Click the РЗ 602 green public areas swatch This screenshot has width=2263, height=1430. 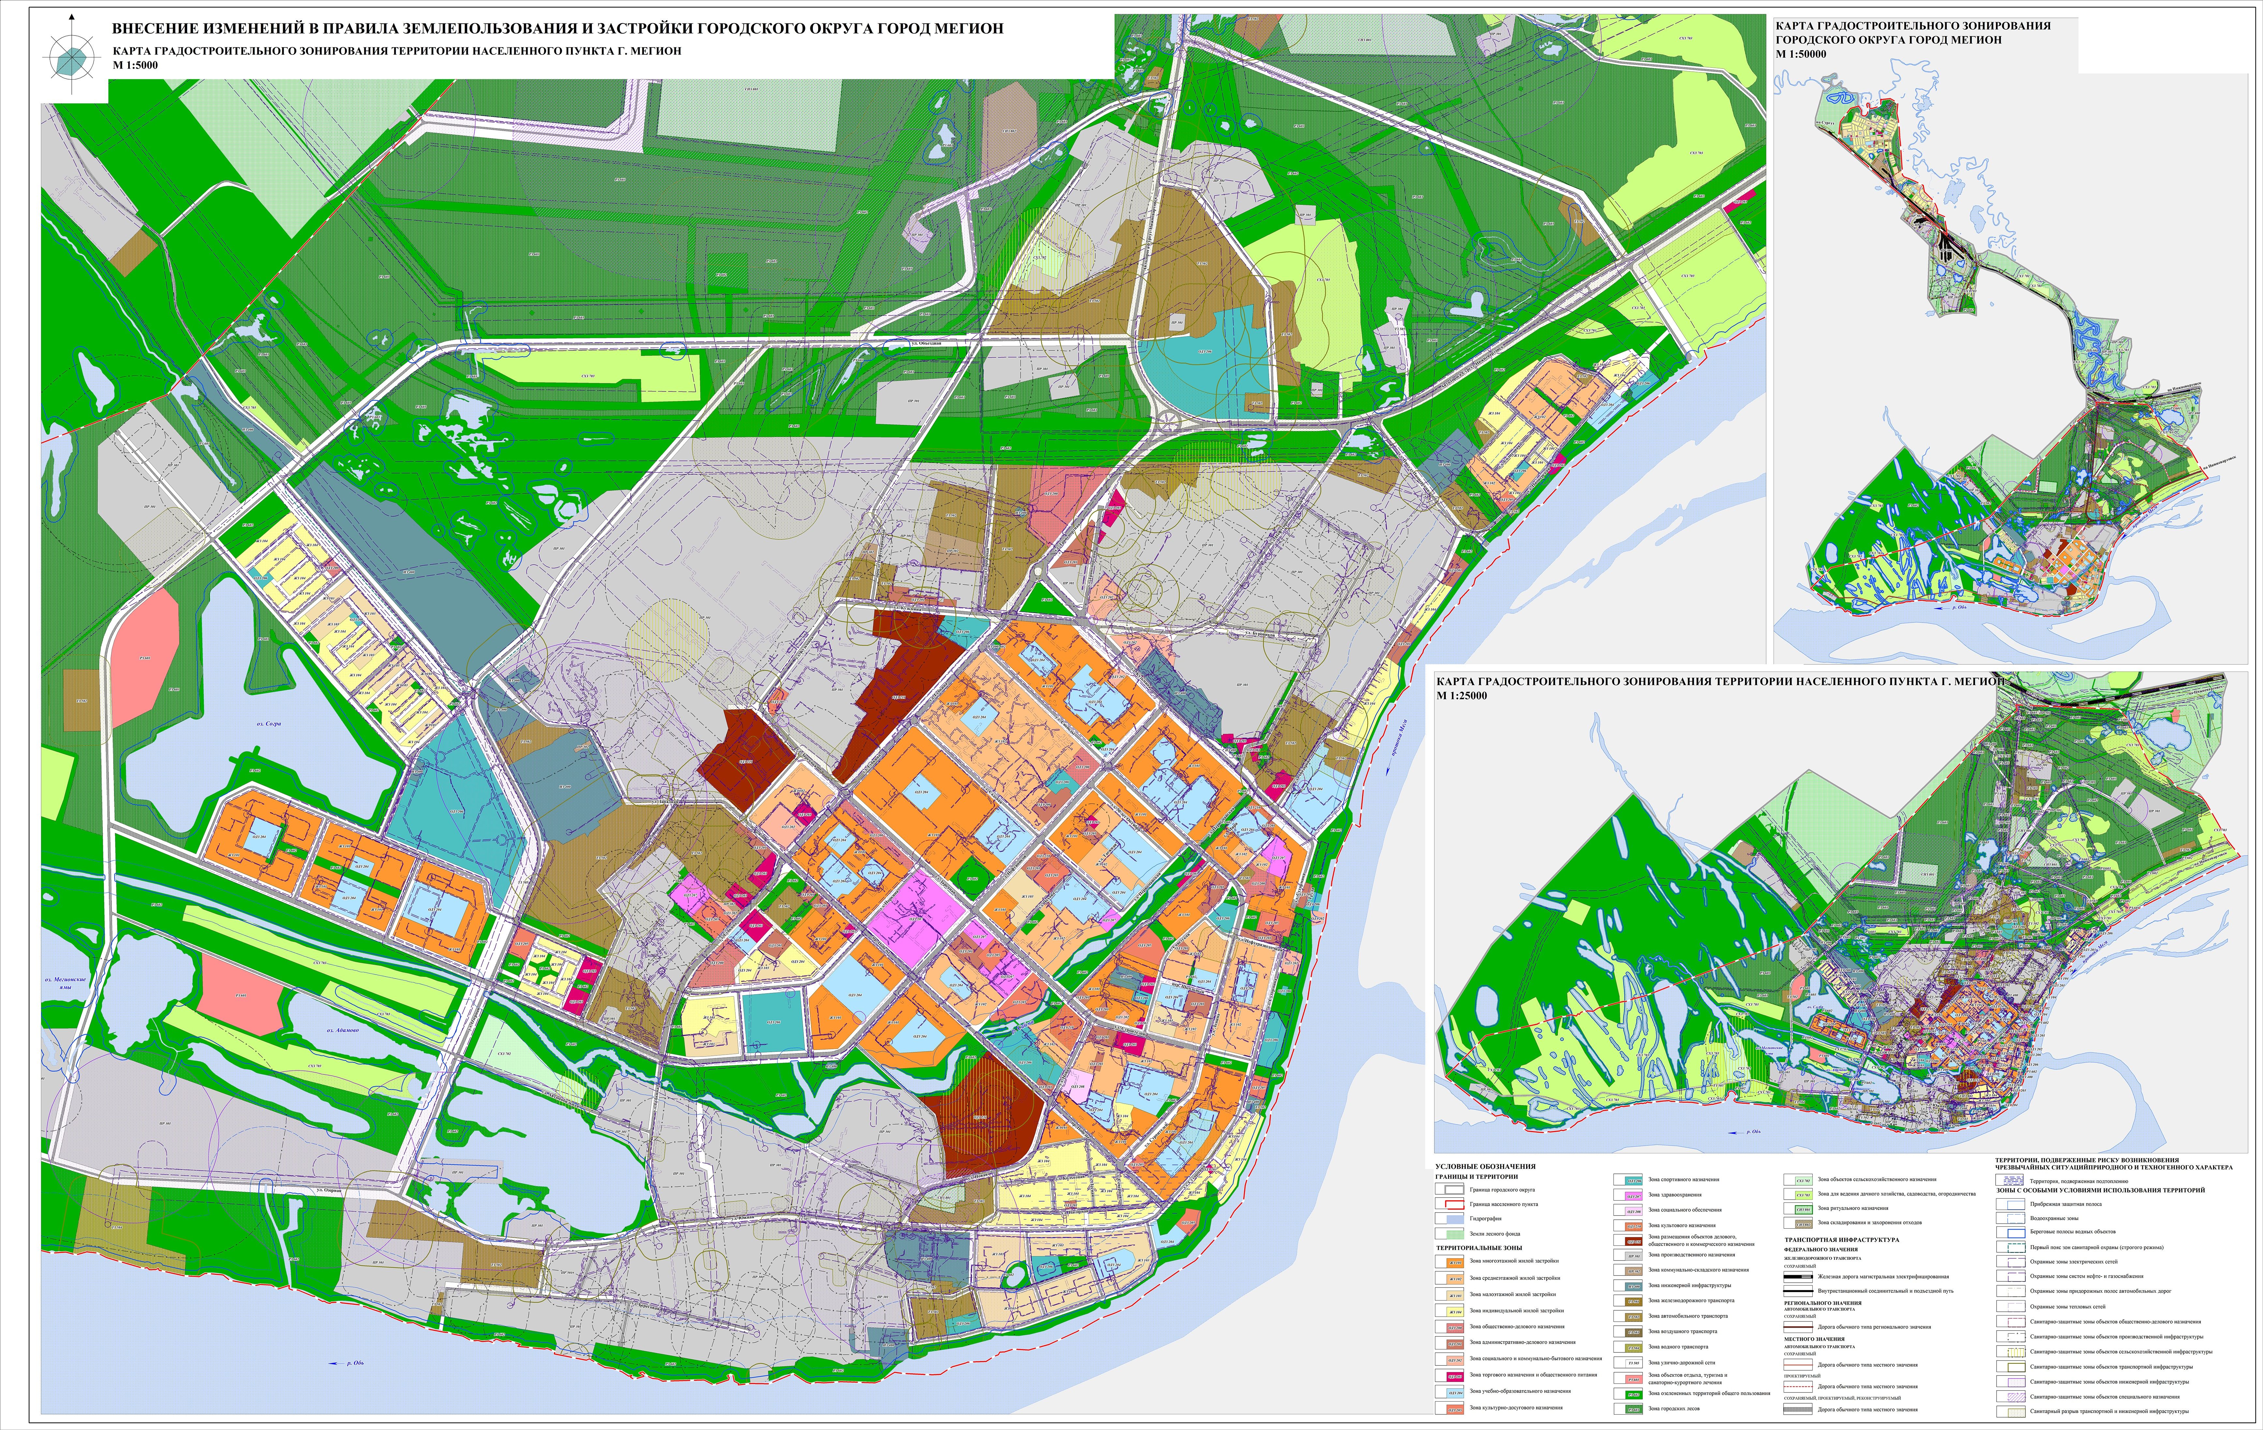point(1634,1395)
